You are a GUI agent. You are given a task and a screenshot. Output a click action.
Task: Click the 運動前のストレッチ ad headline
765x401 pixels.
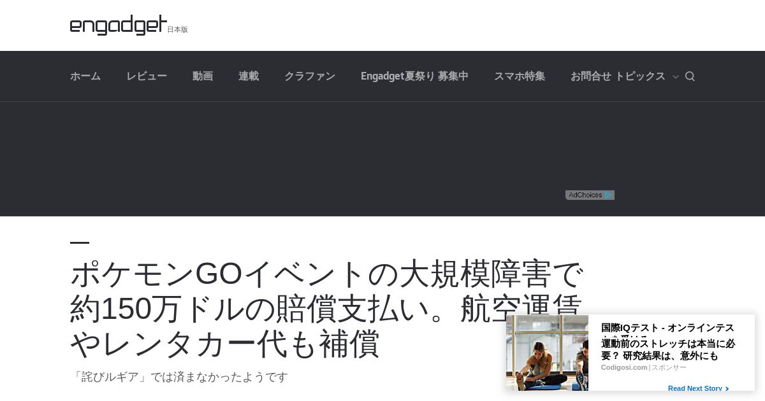(668, 349)
